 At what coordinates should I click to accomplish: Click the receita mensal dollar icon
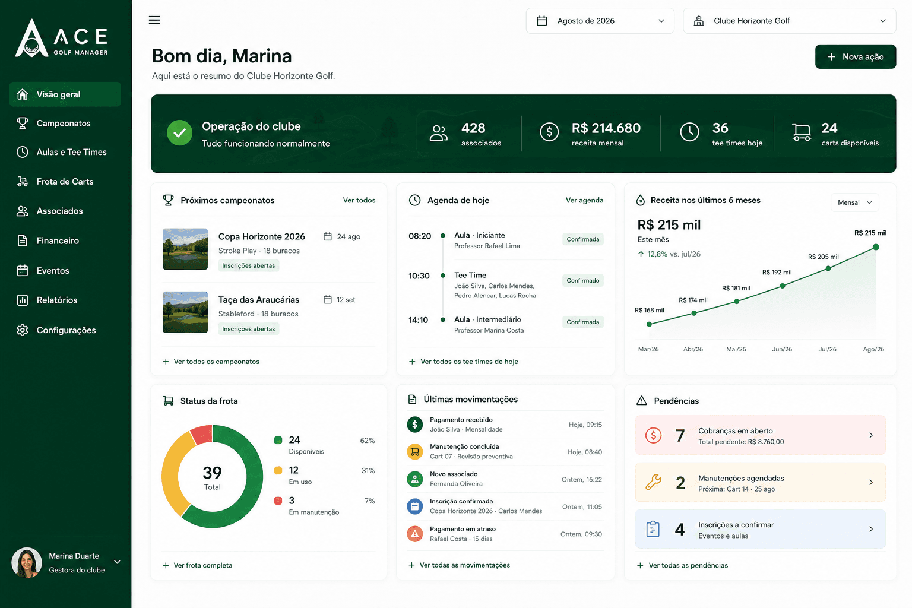[x=549, y=132]
